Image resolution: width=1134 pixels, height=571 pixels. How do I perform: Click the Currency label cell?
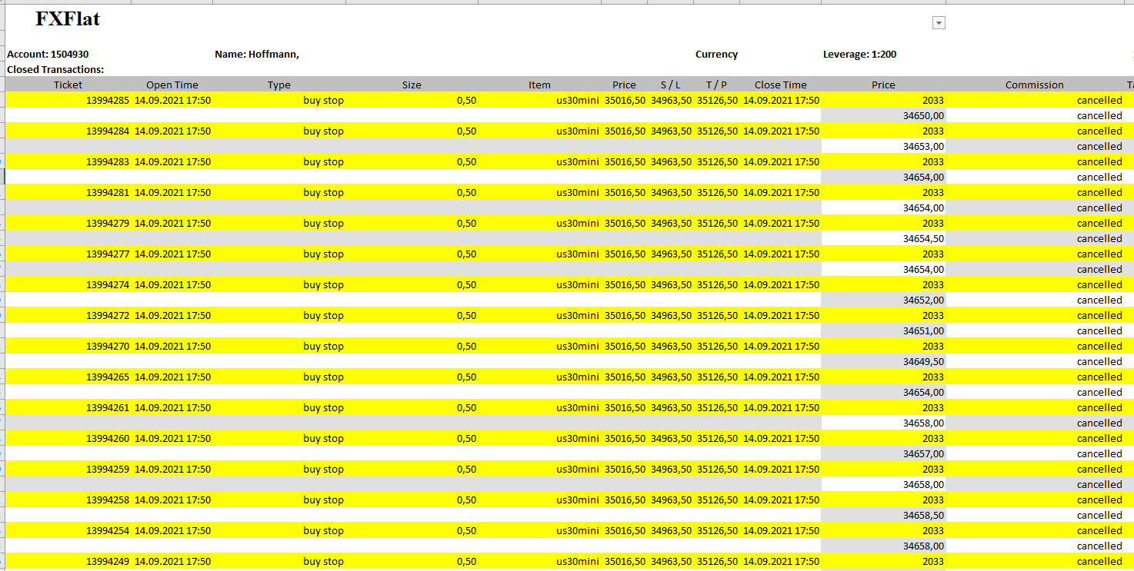716,55
